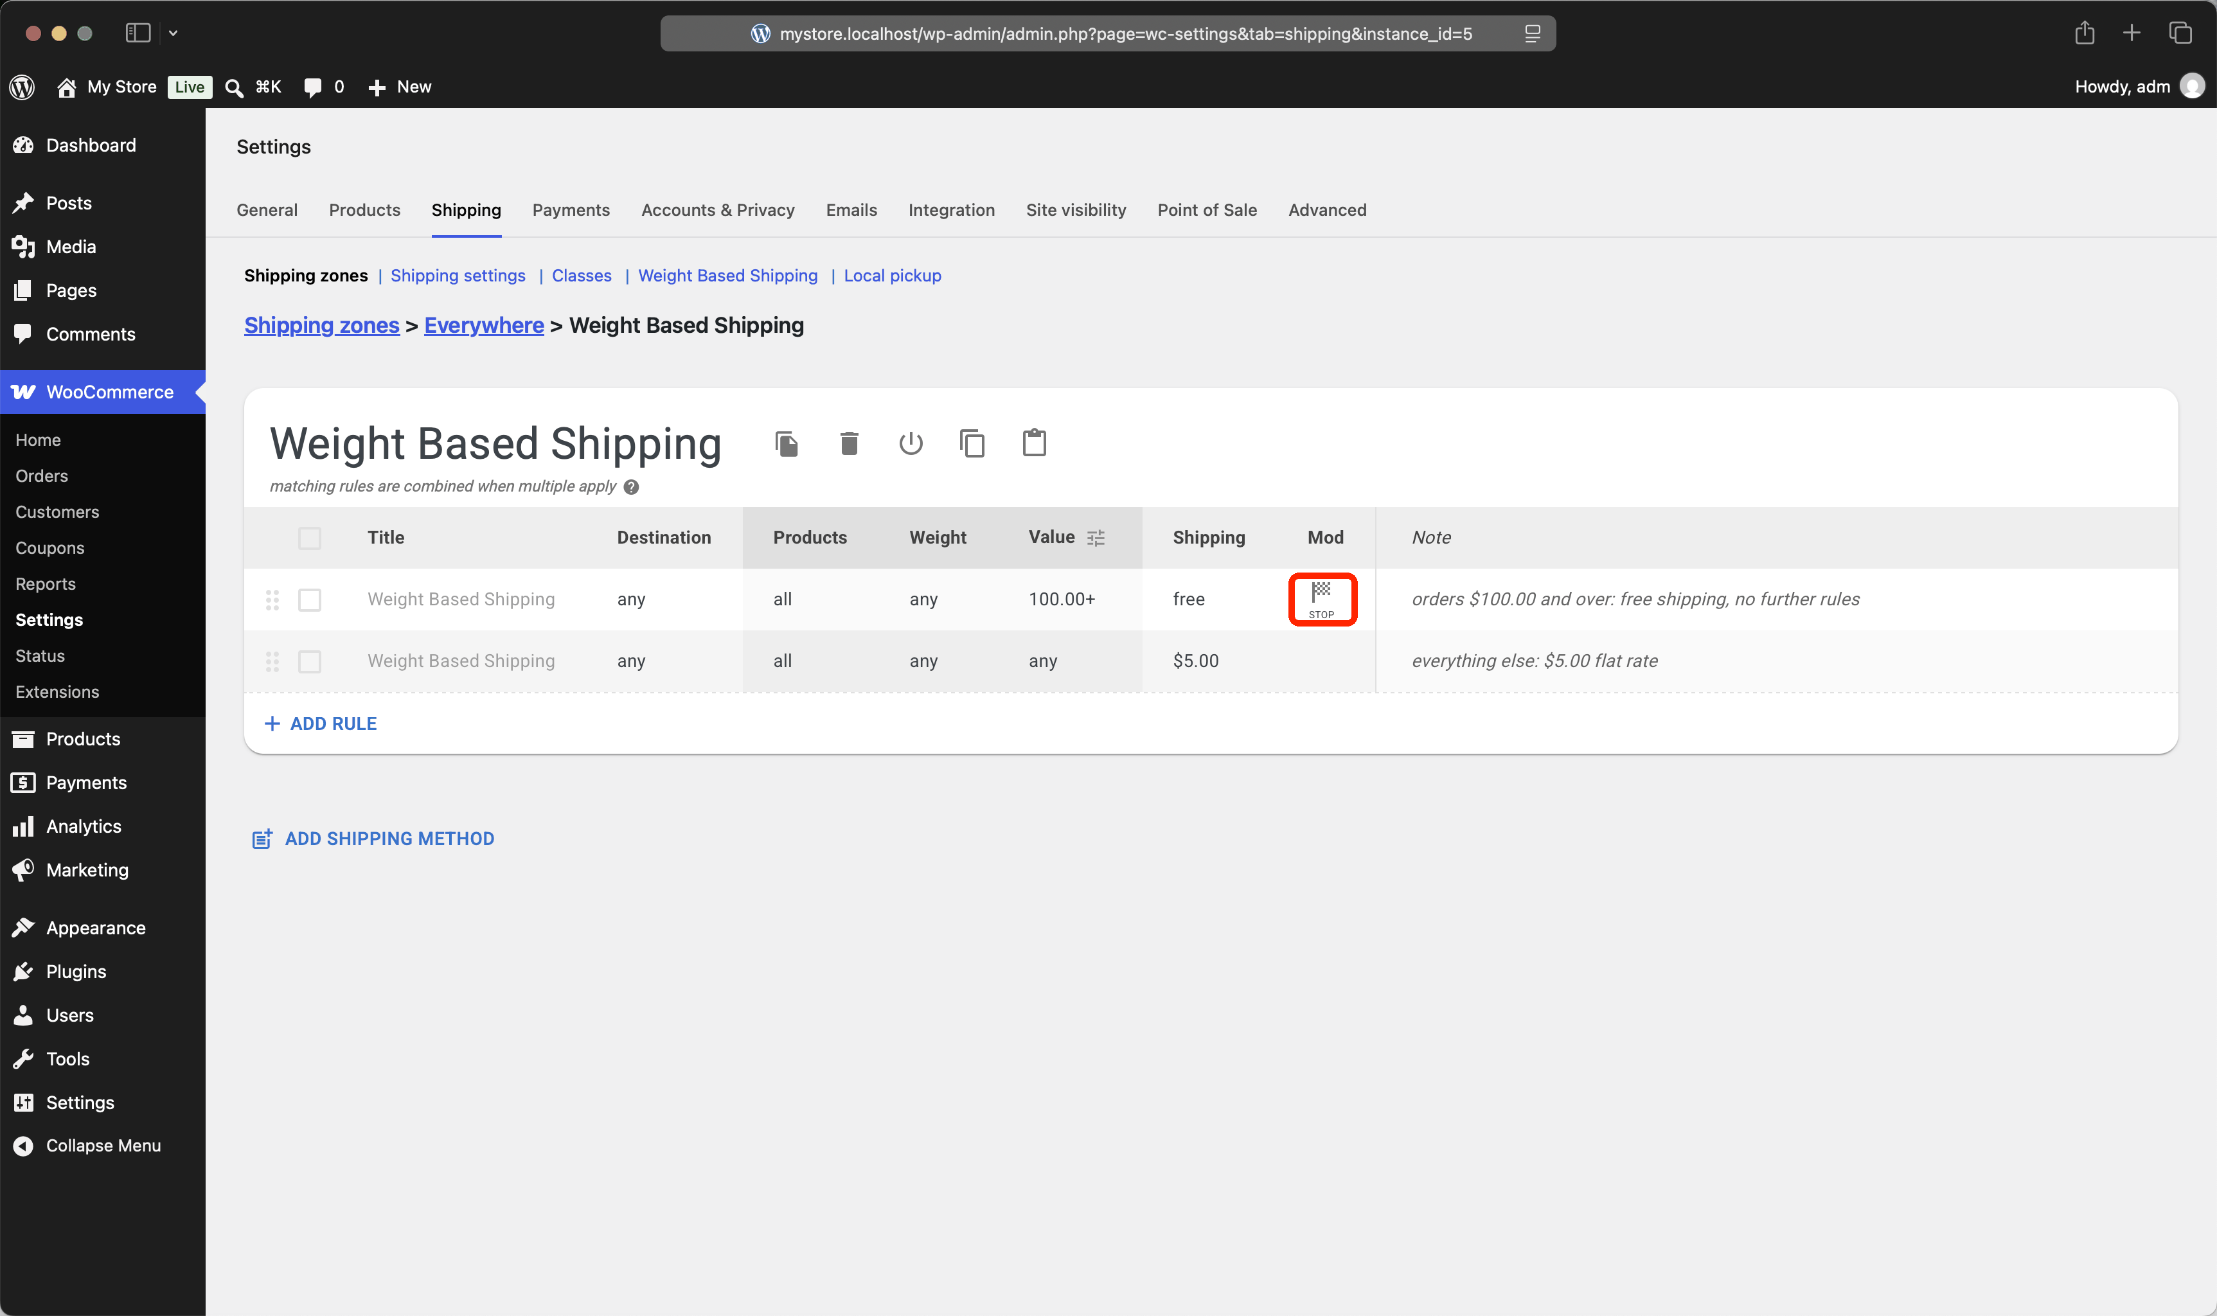Viewport: 2217px width, 1316px height.
Task: Open Orders in WooCommerce submenu
Action: pos(42,476)
